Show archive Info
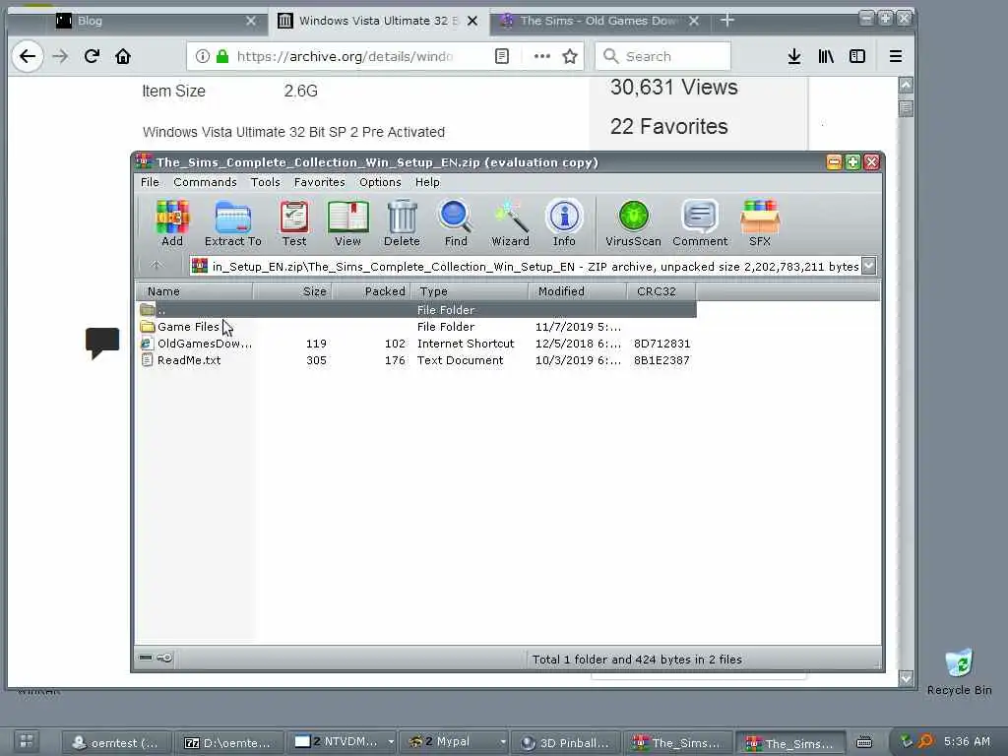Viewport: 1008px width, 756px height. [x=564, y=223]
